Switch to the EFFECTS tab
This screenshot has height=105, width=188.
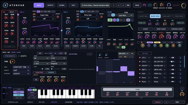50,5
